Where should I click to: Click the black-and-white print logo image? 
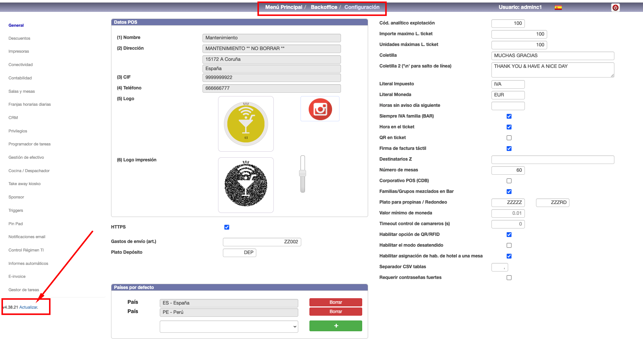(246, 185)
